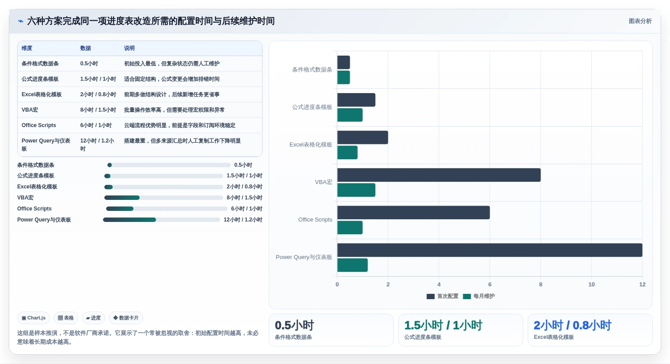Select the 表格 tag chip
The image size is (670, 364).
click(66, 318)
